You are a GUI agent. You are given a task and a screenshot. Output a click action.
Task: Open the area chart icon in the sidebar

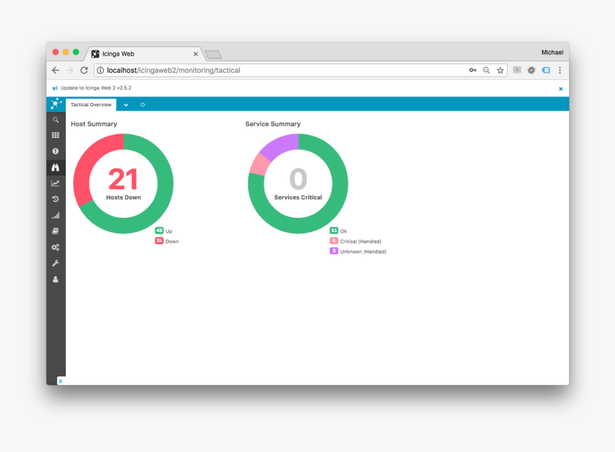56,184
